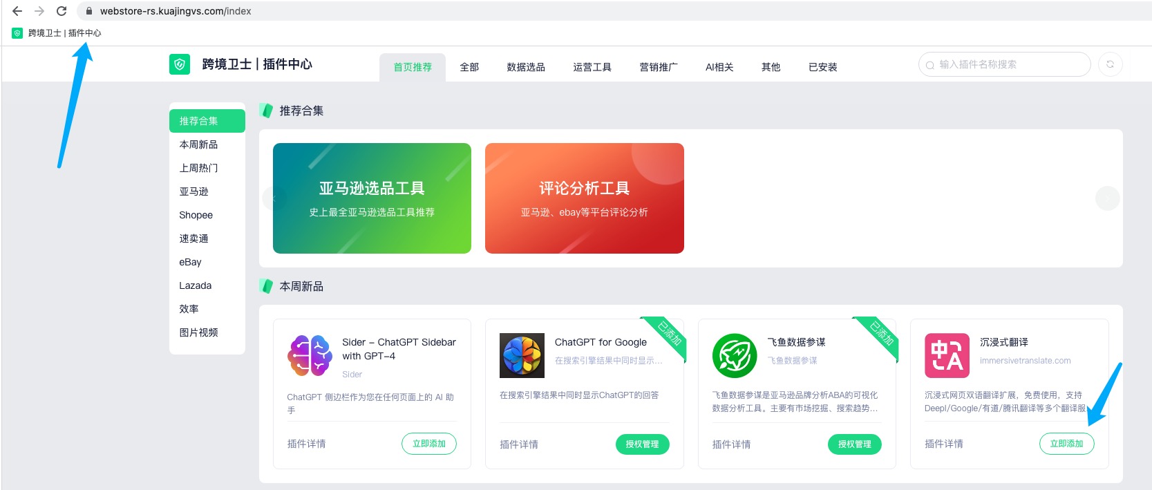Select 图片视频 in the sidebar
The height and width of the screenshot is (490, 1152).
[x=207, y=332]
